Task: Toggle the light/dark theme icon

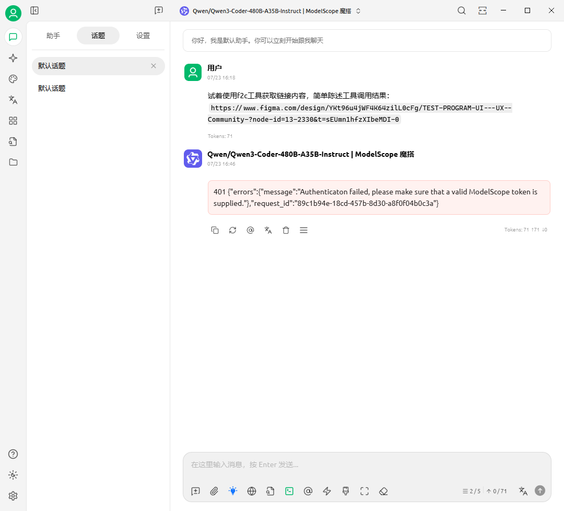Action: 13,475
